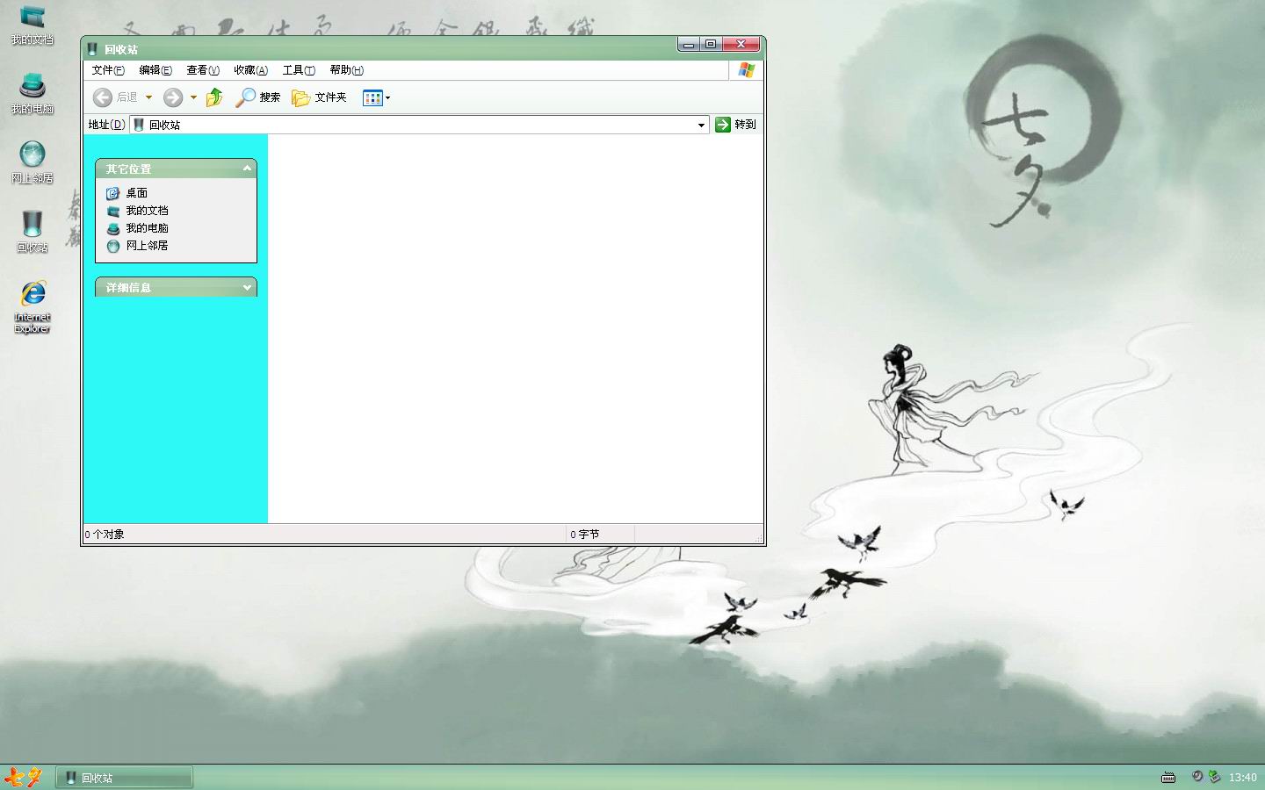Close the 回收站 window
1265x790 pixels.
pos(741,44)
